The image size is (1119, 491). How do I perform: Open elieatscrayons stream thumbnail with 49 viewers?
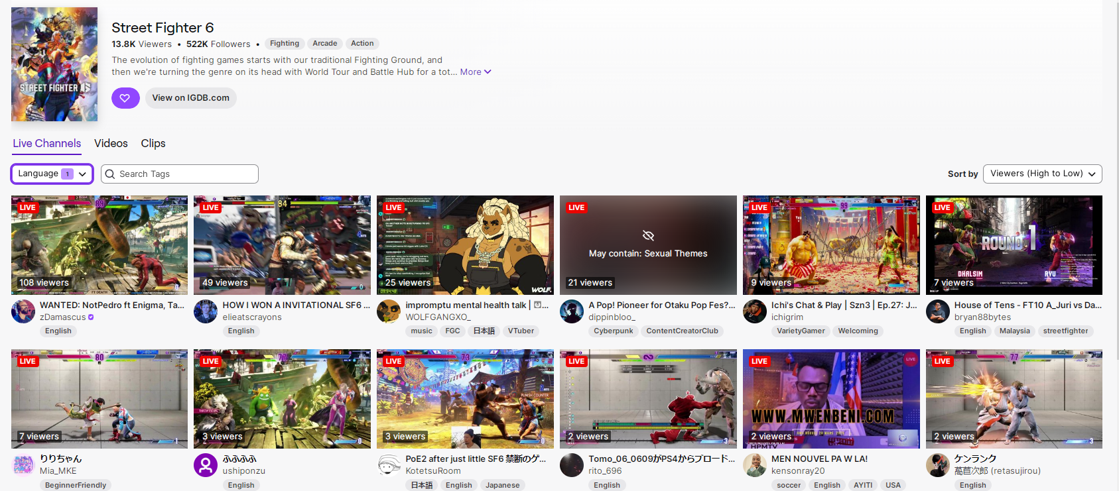click(x=282, y=245)
